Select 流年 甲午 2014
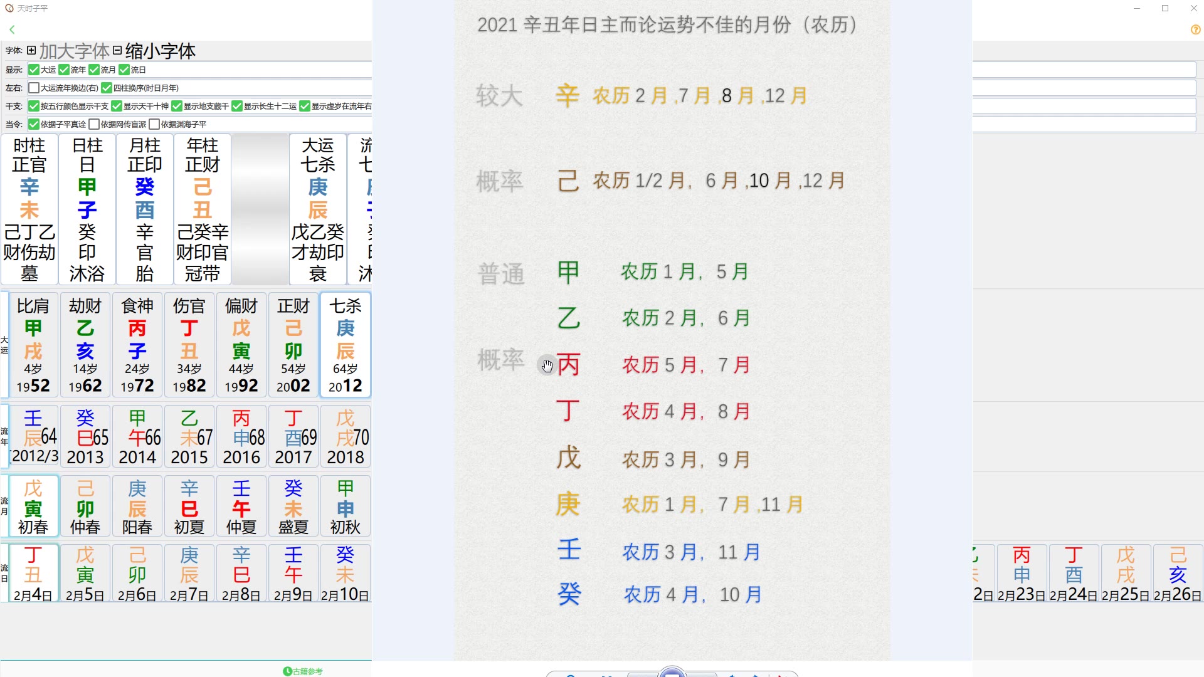1204x677 pixels. pyautogui.click(x=137, y=436)
